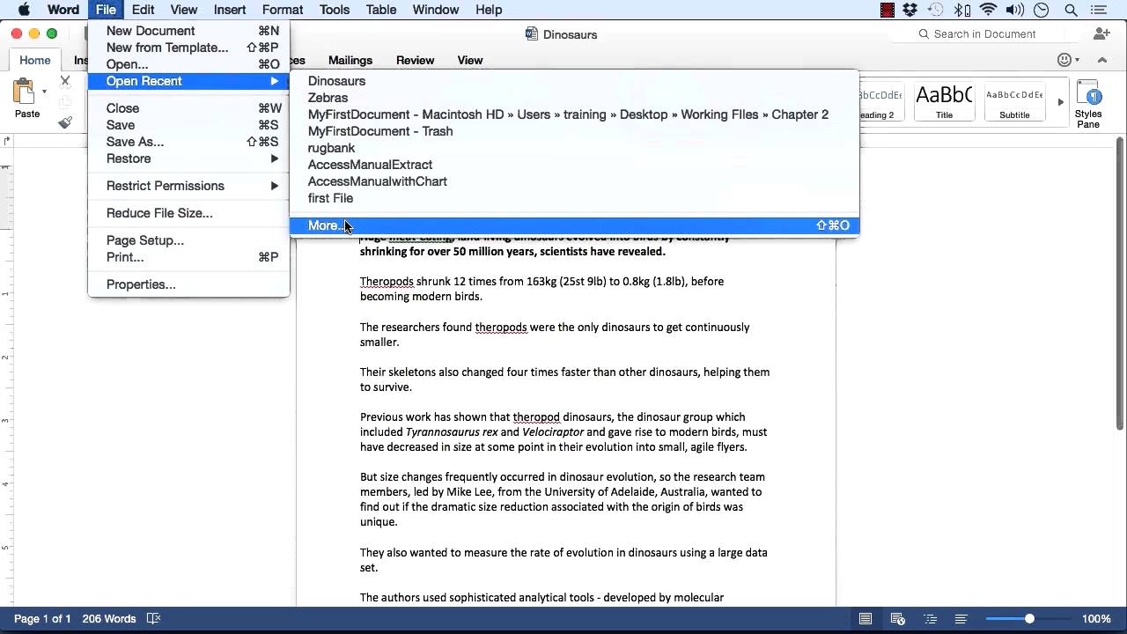Click the Dropbox menu bar icon
Image resolution: width=1127 pixels, height=634 pixels.
[x=910, y=10]
